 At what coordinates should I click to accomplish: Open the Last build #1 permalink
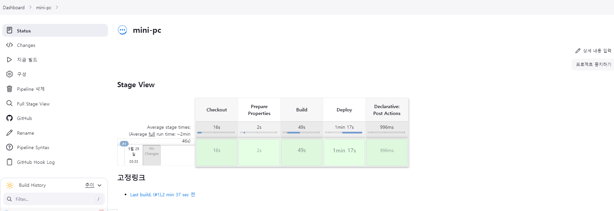click(x=162, y=195)
